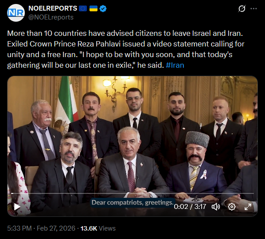Click the European Union flag emoji
The image size is (265, 239).
pyautogui.click(x=83, y=8)
